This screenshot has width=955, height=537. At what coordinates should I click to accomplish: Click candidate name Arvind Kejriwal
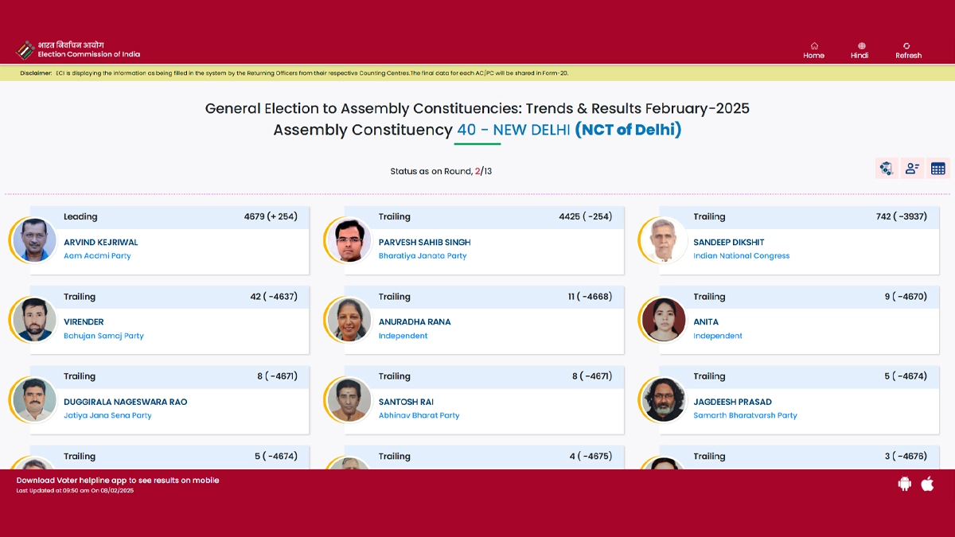click(x=101, y=243)
